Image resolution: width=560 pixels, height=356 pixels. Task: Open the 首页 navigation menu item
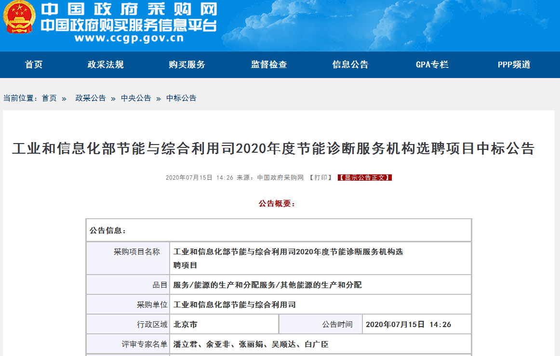click(x=34, y=65)
